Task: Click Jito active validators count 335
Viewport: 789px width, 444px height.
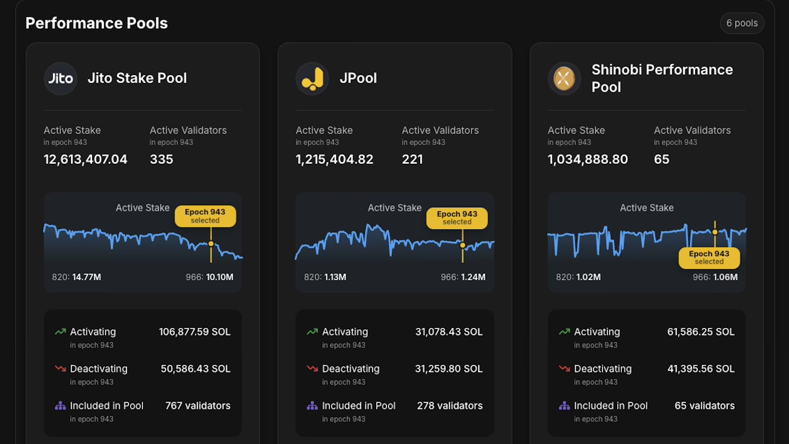Action: (161, 159)
